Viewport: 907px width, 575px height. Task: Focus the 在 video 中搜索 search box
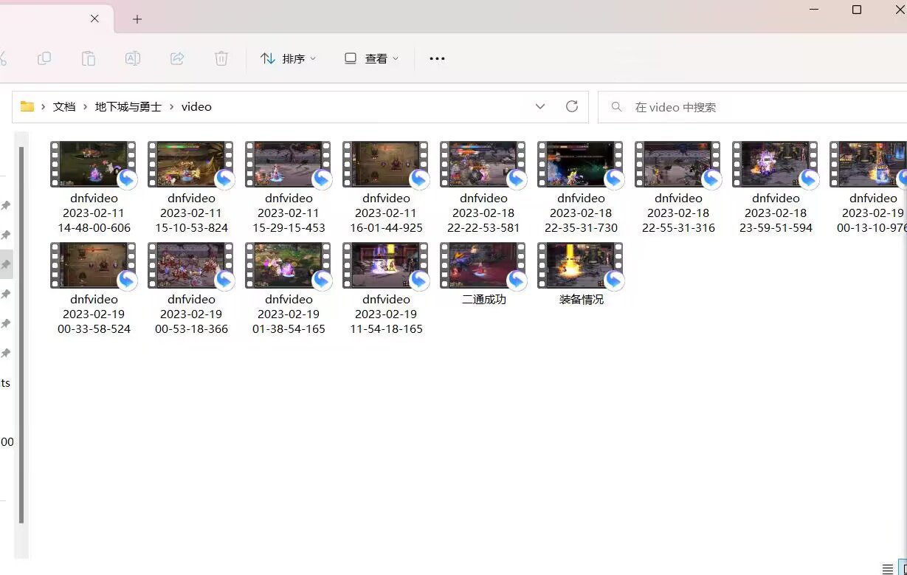pyautogui.click(x=752, y=107)
